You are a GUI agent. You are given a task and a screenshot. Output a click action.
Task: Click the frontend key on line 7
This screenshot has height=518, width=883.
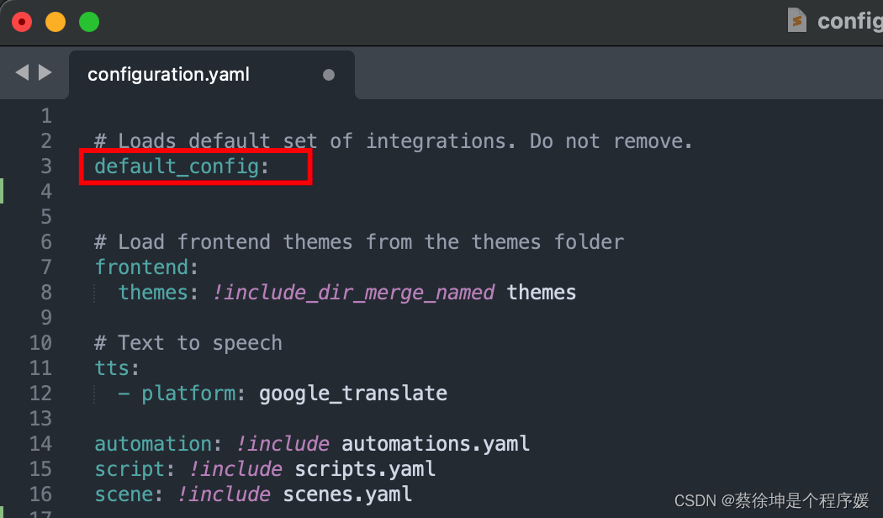click(x=141, y=267)
